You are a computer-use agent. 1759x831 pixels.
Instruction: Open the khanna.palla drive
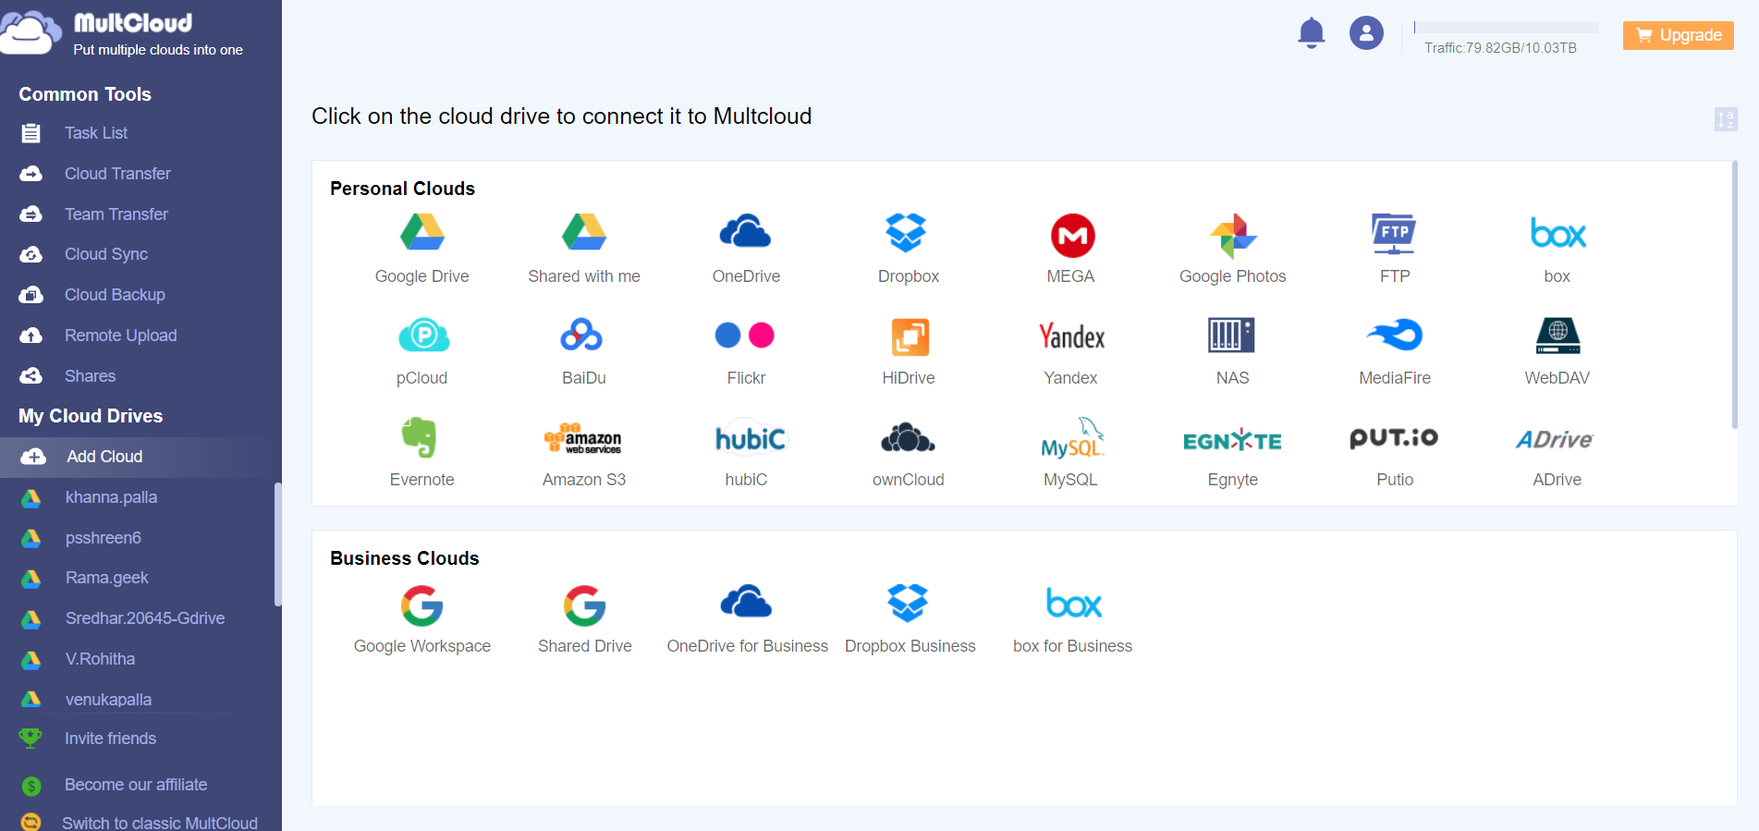(111, 497)
